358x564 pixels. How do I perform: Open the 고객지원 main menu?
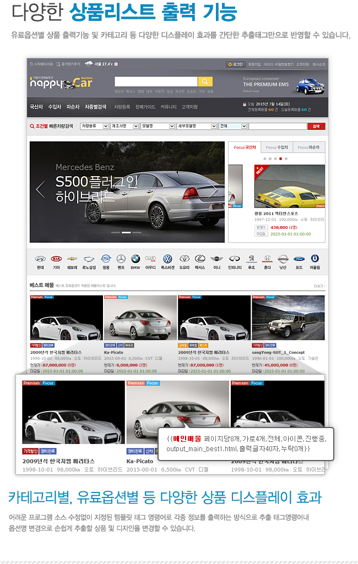tap(189, 107)
